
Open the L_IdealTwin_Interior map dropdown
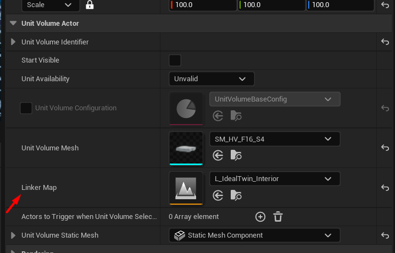[x=275, y=178]
